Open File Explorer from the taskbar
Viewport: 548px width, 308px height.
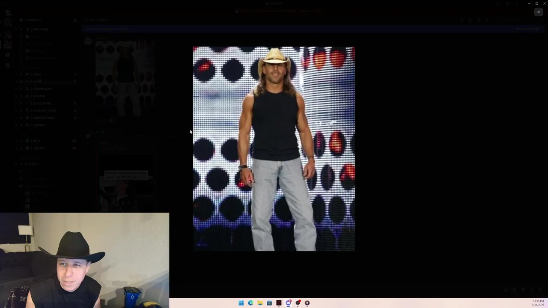260,303
